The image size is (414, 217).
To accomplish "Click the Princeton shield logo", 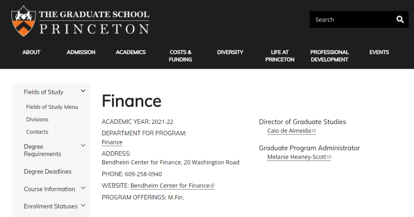I will [23, 21].
